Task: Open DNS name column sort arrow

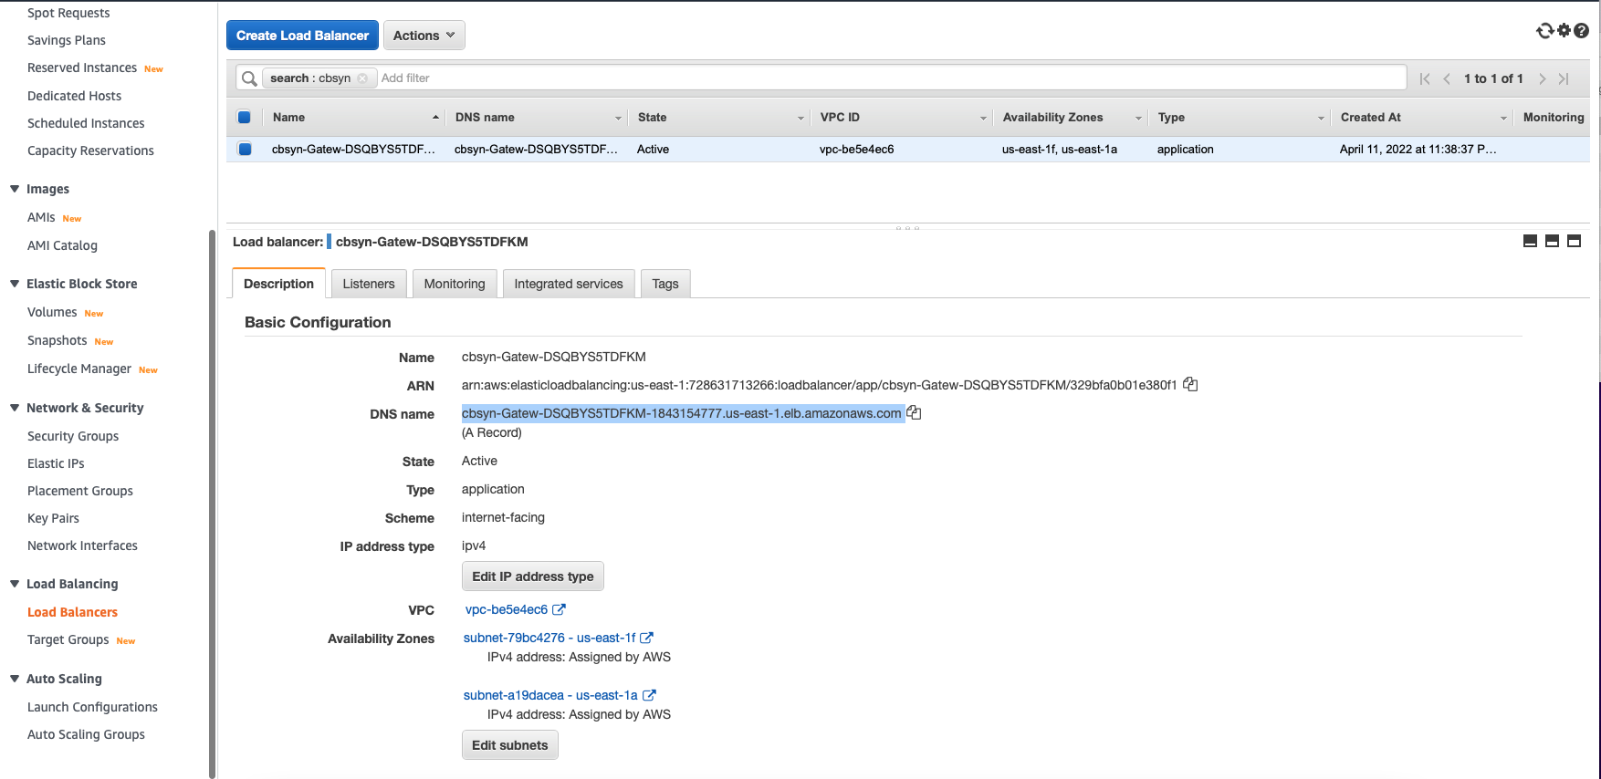Action: click(618, 119)
